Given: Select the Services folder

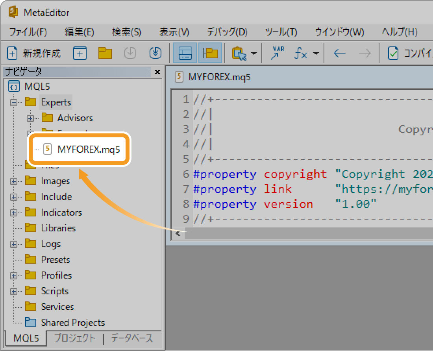Looking at the screenshot, I should (57, 307).
